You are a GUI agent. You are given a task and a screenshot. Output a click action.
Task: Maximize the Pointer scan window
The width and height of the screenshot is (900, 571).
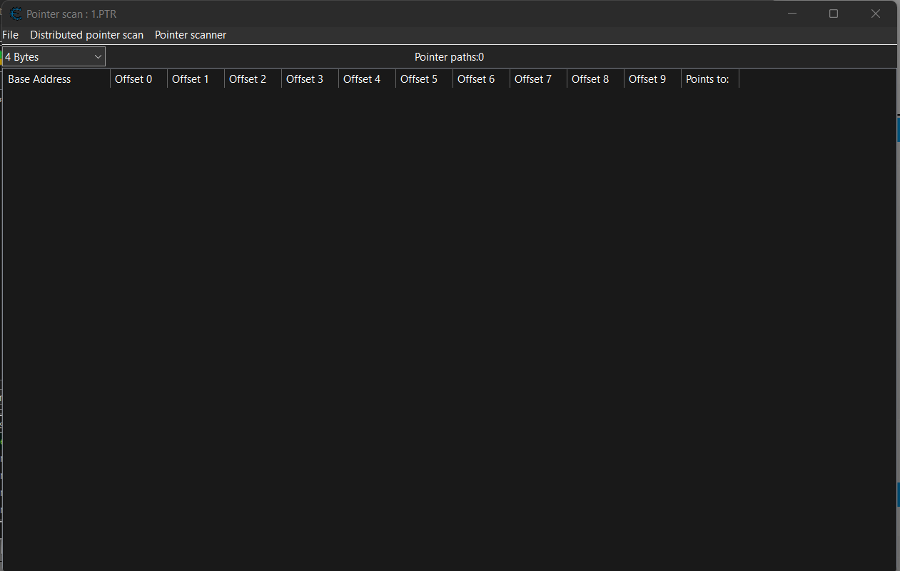click(834, 14)
